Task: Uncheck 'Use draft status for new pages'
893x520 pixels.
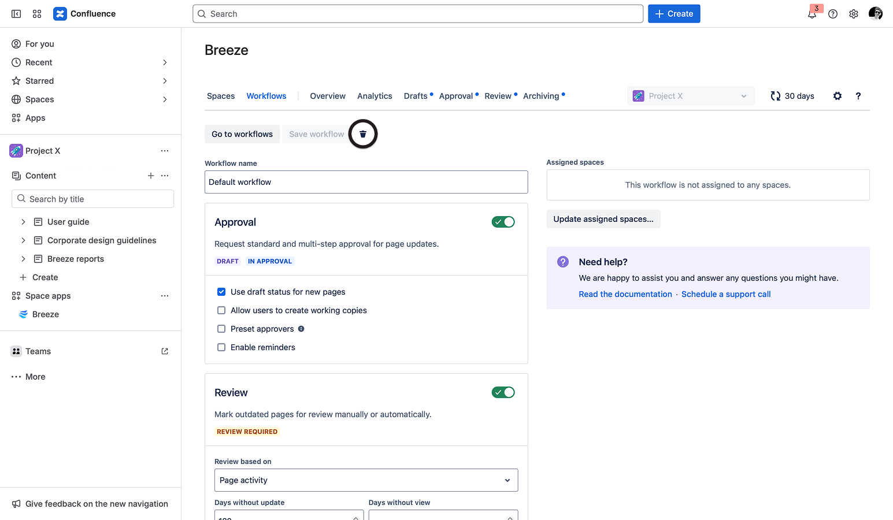Action: [x=221, y=291]
